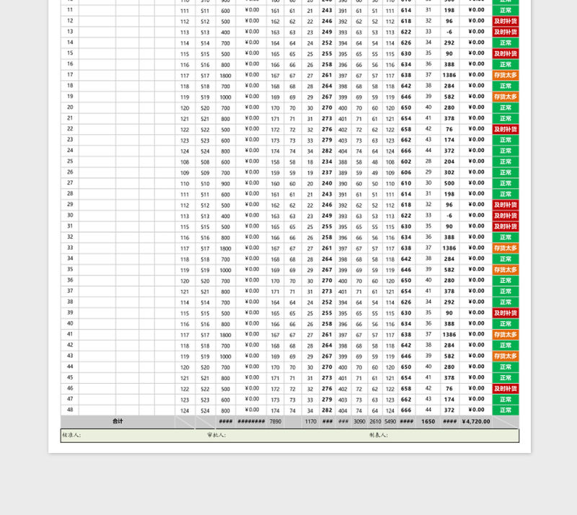577x515 pixels.
Task: Select the 合计 total label cell
Action: (x=118, y=421)
